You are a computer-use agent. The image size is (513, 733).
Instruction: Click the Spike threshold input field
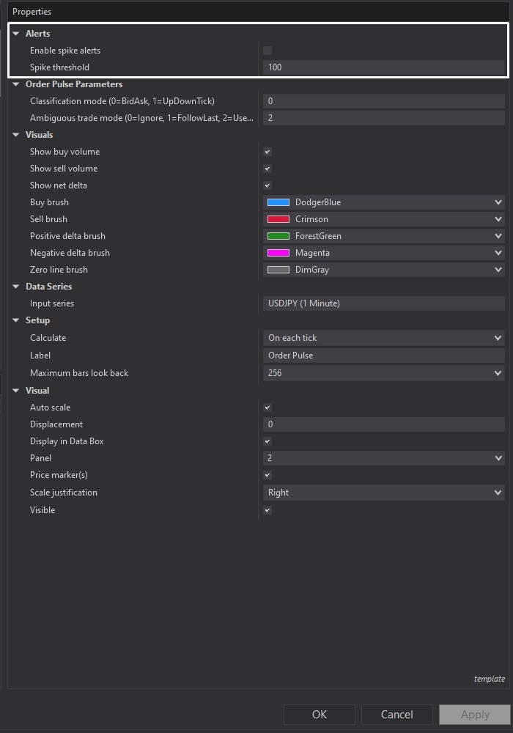(x=383, y=67)
